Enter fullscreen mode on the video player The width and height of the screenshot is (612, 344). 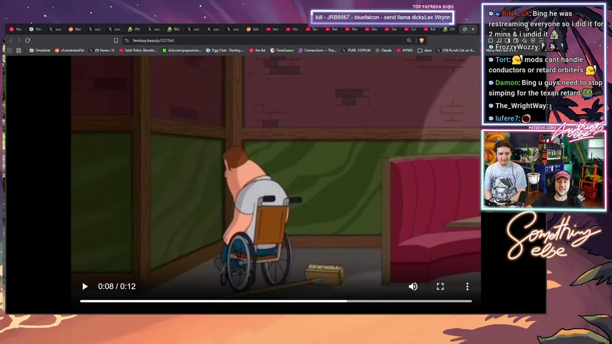click(x=440, y=286)
